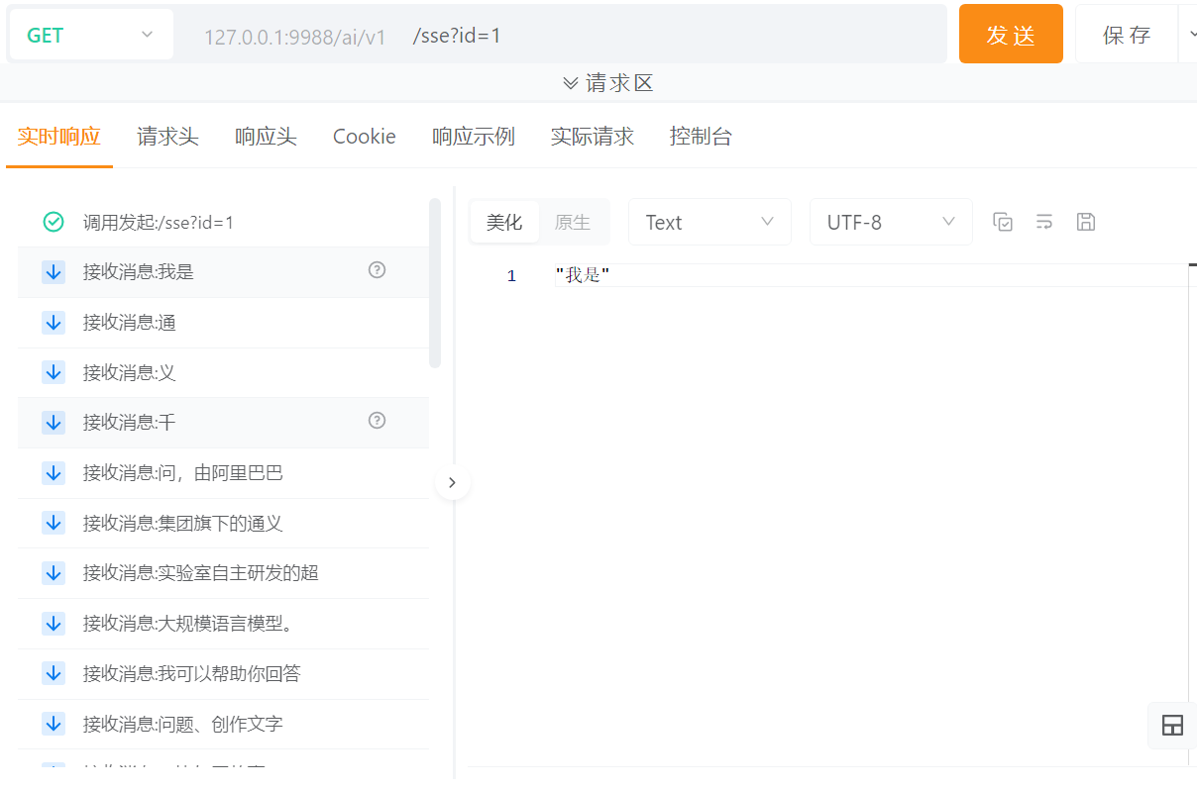Viewport: 1197px width, 790px height.
Task: Collapse the message list with the arrow handle
Action: click(x=453, y=483)
